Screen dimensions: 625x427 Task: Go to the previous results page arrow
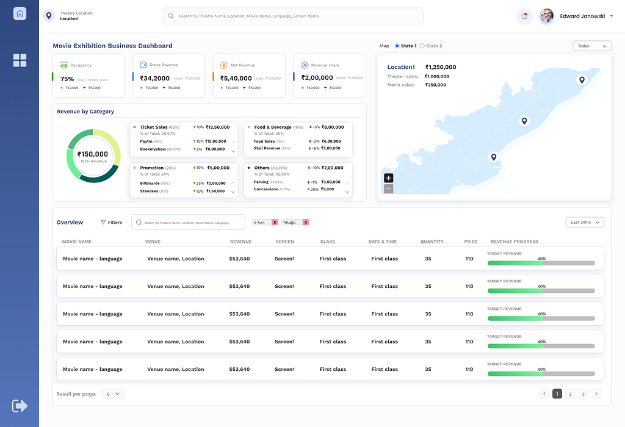[544, 394]
